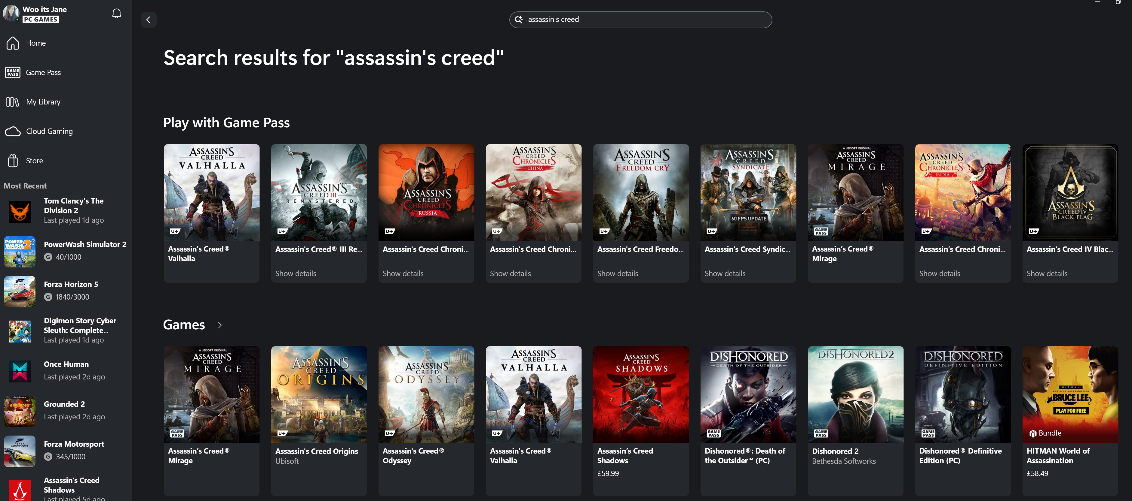The height and width of the screenshot is (501, 1132).
Task: Click the Store shopping bag icon
Action: coord(13,161)
